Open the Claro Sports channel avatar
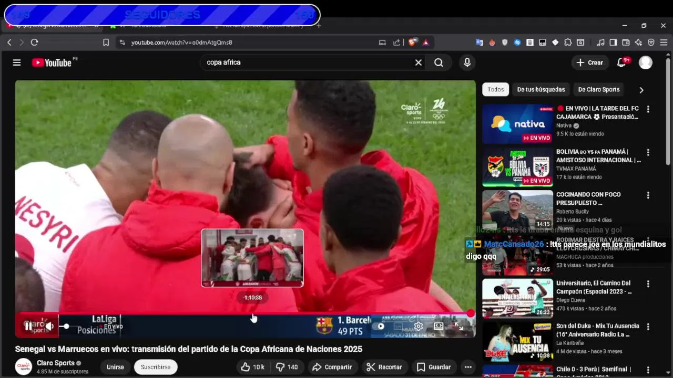The width and height of the screenshot is (673, 378). [x=23, y=366]
